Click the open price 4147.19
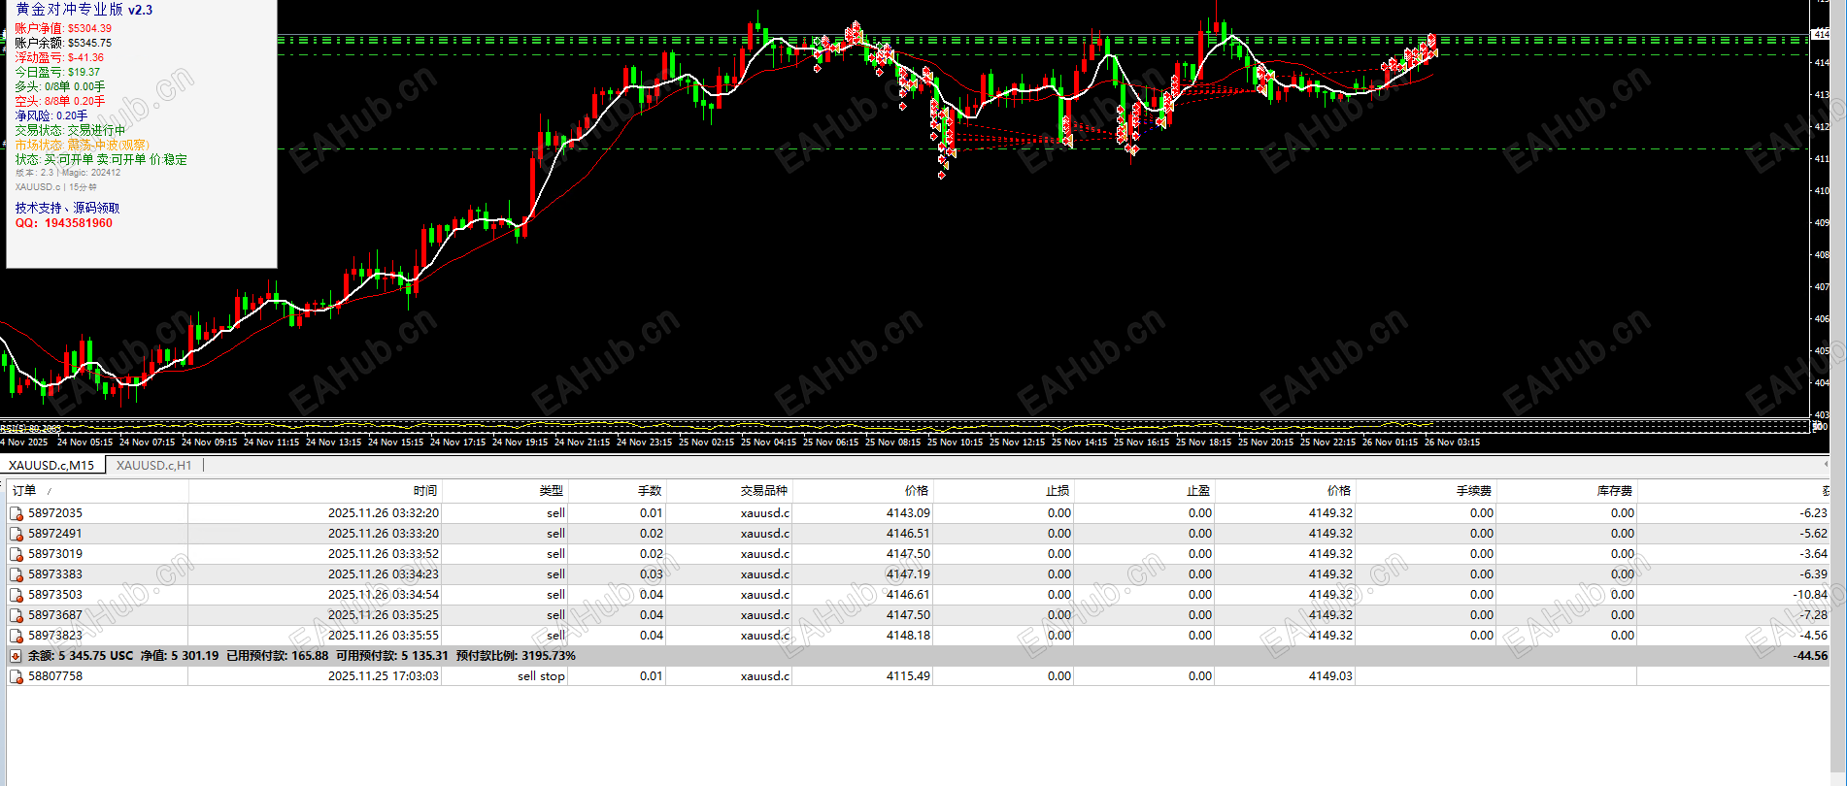1847x786 pixels. pos(908,574)
